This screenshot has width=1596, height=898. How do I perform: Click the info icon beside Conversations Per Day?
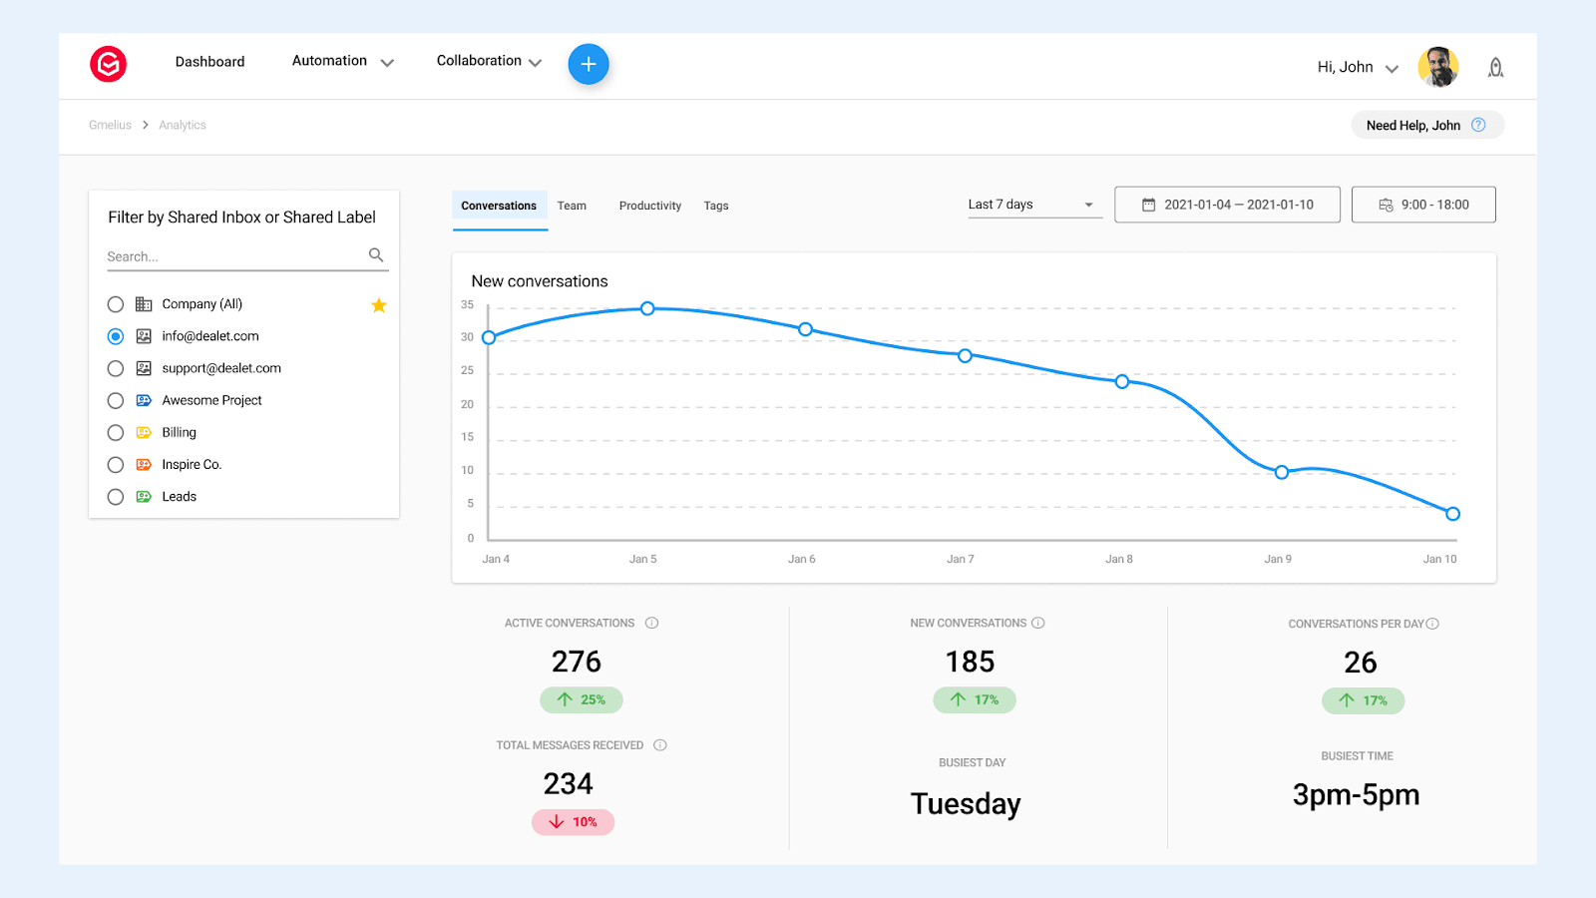click(x=1433, y=622)
